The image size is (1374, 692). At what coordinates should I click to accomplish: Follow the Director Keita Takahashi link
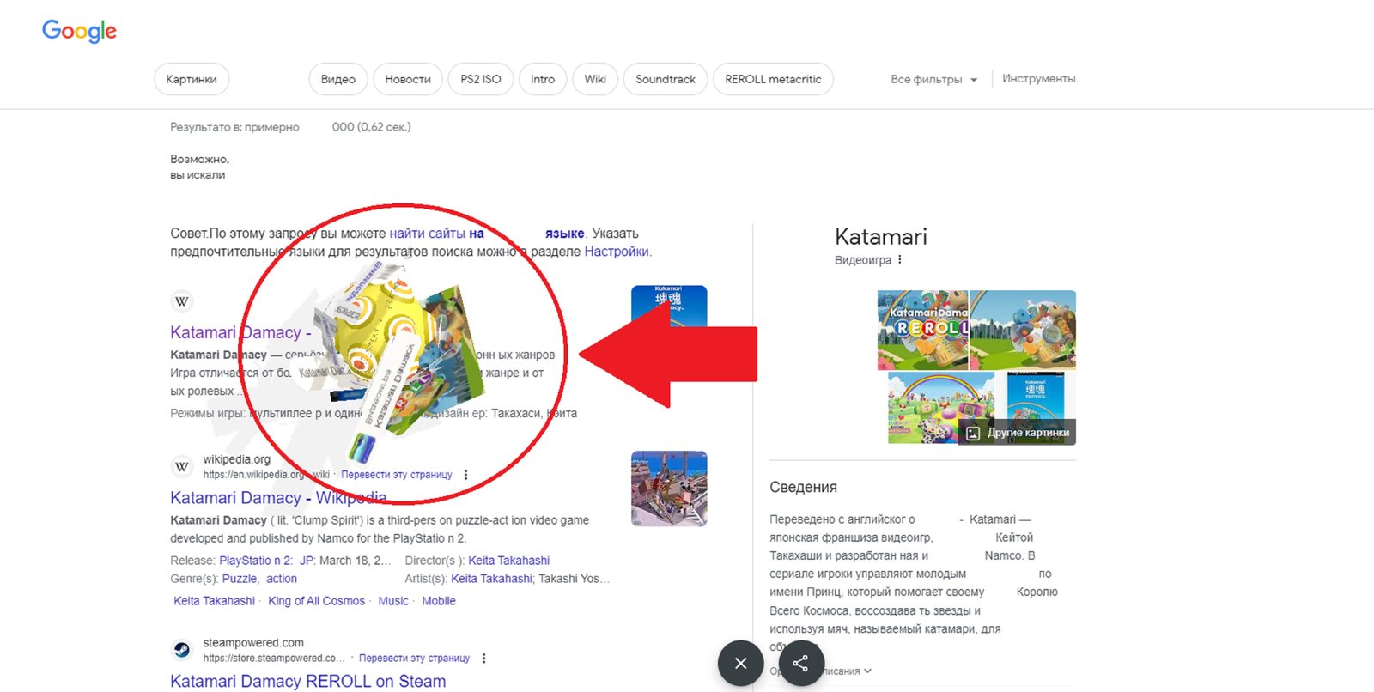508,561
